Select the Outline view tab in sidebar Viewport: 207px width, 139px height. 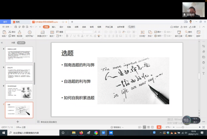pos(13,43)
